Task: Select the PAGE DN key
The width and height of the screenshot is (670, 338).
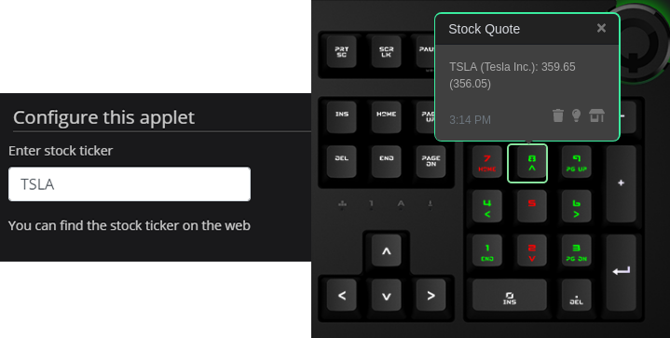Action: click(431, 162)
